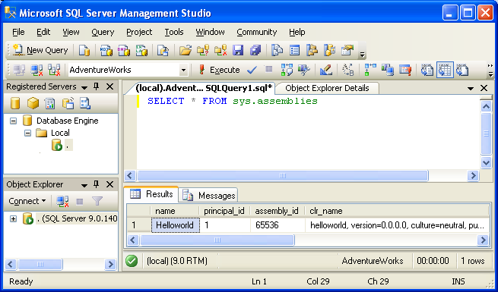Pin the Registered Servers panel
This screenshot has height=292, width=498.
pos(97,86)
